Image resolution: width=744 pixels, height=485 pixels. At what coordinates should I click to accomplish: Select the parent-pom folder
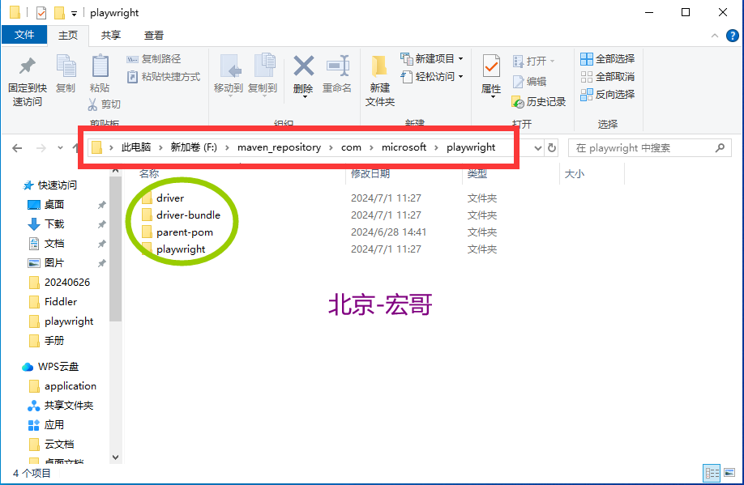185,232
